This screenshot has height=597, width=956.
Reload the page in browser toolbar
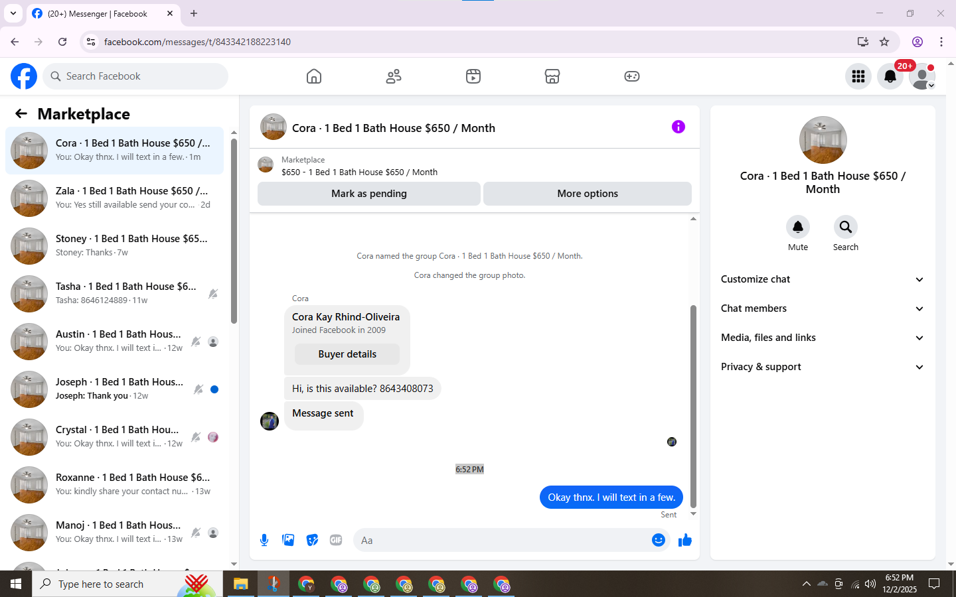[x=62, y=42]
